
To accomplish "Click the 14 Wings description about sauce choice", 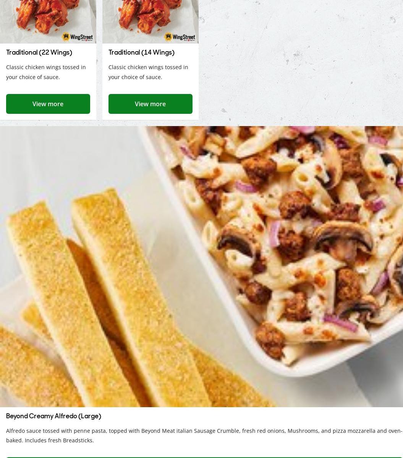I will click(148, 72).
